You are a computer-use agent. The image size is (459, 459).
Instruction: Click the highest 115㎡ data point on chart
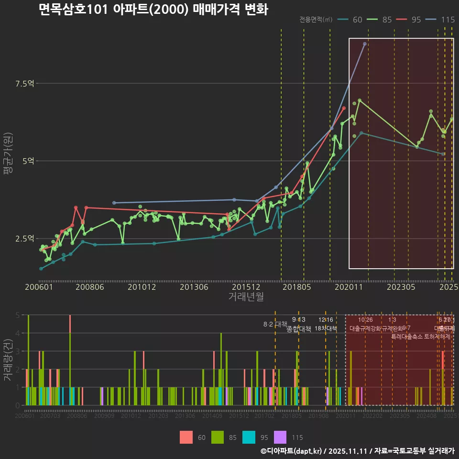(x=365, y=44)
